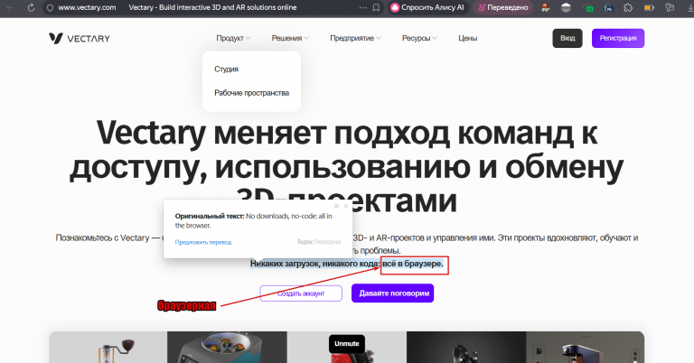Close the translation popup with the X

coord(346,206)
